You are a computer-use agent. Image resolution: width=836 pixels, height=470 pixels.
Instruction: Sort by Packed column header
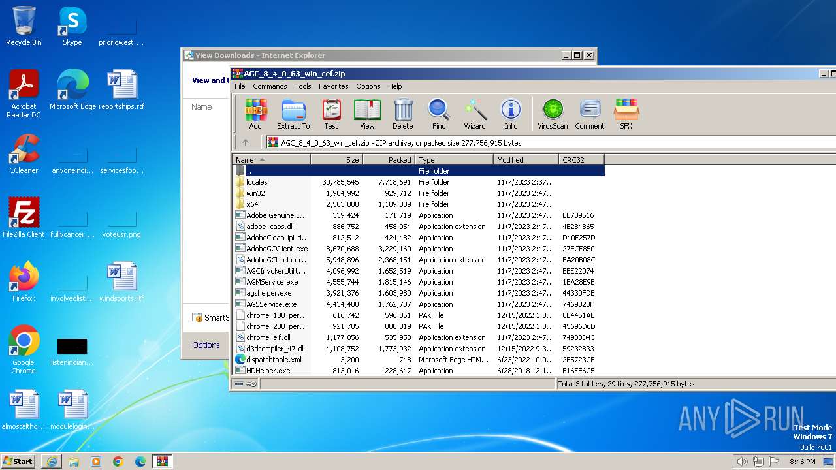click(389, 160)
